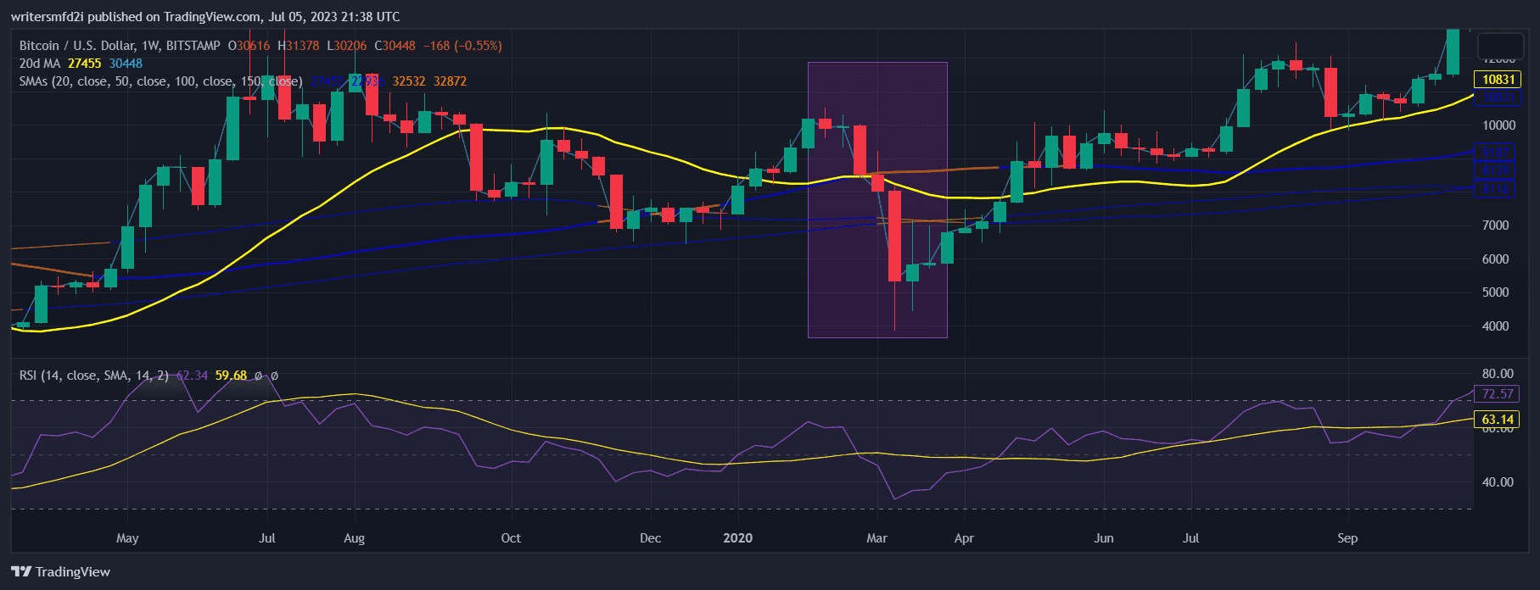The width and height of the screenshot is (1540, 590).
Task: Click the 2020 year marker on time axis
Action: pos(737,538)
